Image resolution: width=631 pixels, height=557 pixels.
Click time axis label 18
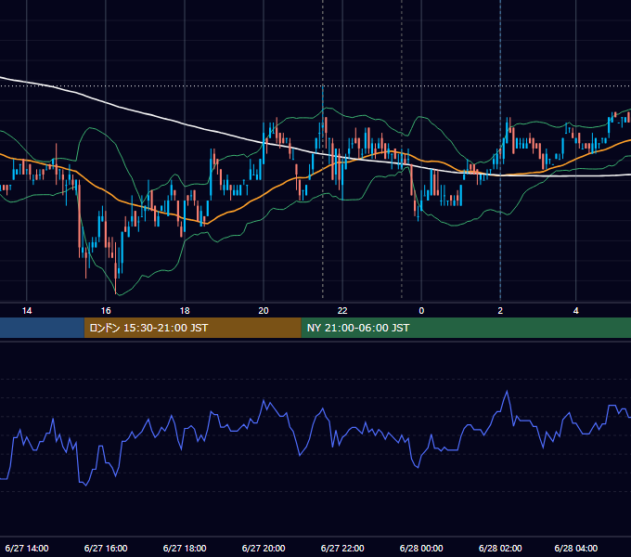tap(185, 311)
